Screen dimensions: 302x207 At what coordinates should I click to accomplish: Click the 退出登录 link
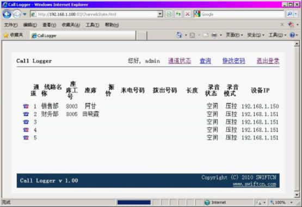[268, 60]
